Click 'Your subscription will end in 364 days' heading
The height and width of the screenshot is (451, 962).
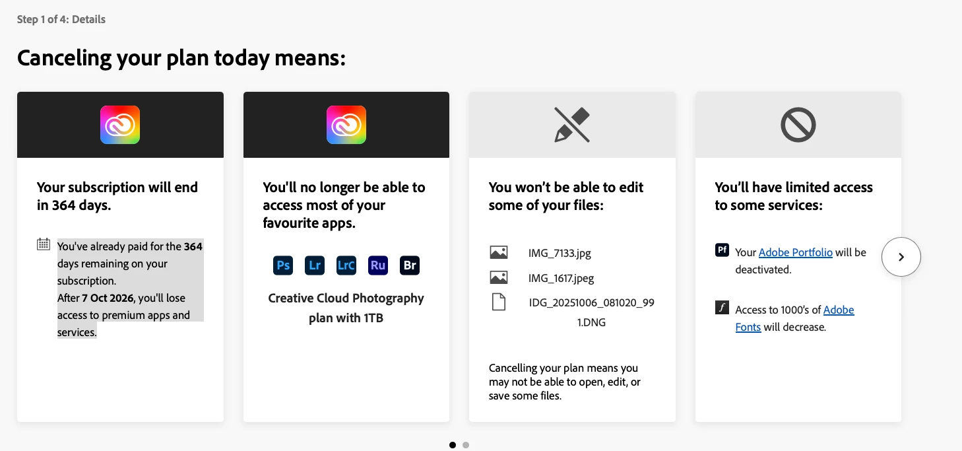(117, 196)
